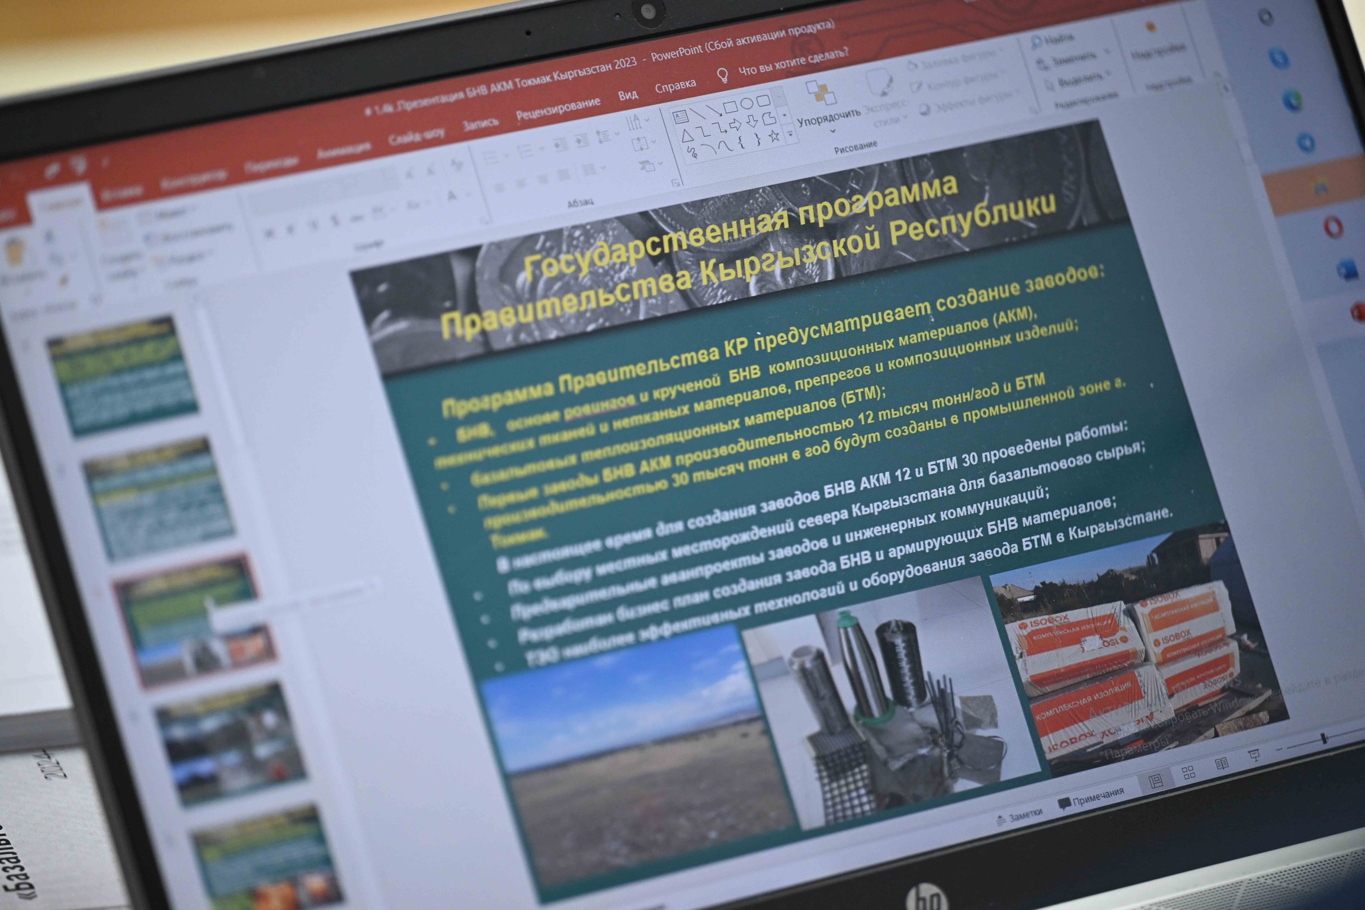Start slideshow from status bar icon

point(1254,755)
